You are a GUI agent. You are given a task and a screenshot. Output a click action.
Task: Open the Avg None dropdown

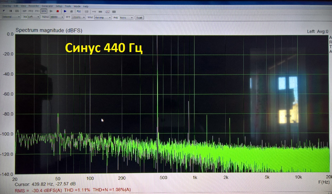click(x=127, y=18)
